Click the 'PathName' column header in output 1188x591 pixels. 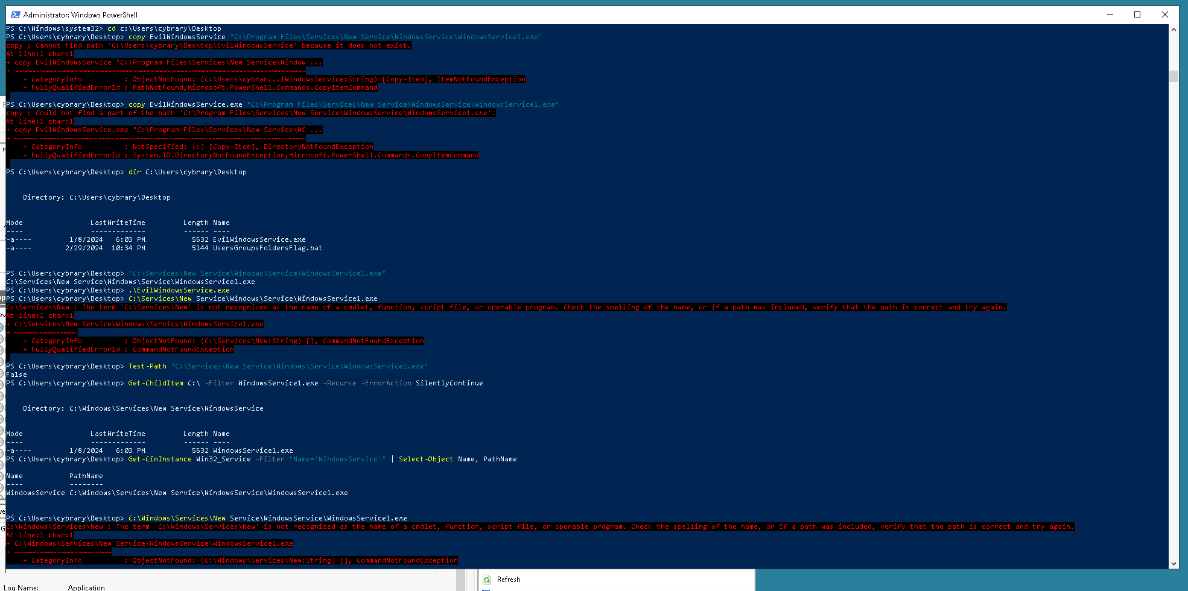coord(86,476)
